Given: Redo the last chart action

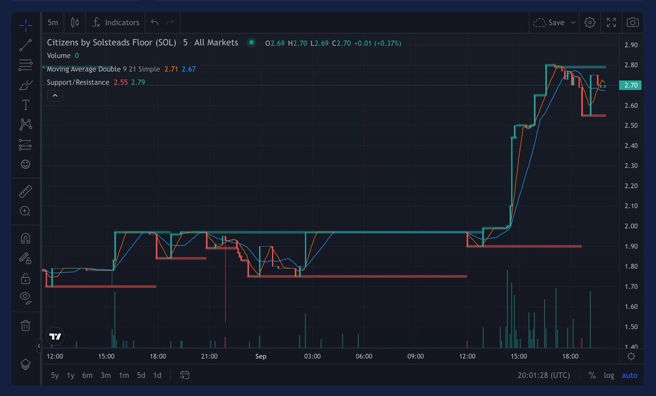Looking at the screenshot, I should click(x=169, y=22).
